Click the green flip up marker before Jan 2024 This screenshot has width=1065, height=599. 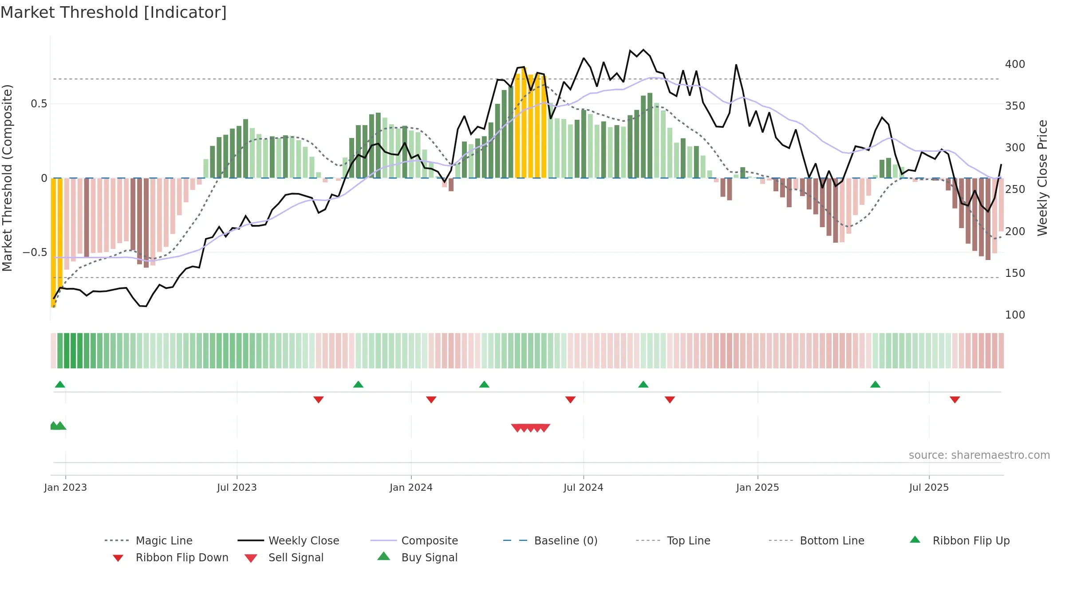click(358, 384)
